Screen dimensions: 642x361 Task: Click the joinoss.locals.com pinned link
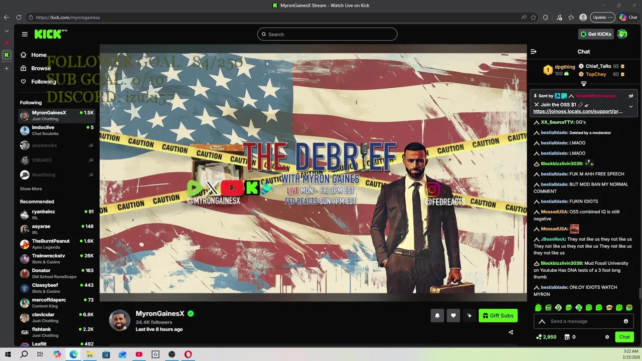click(x=578, y=112)
